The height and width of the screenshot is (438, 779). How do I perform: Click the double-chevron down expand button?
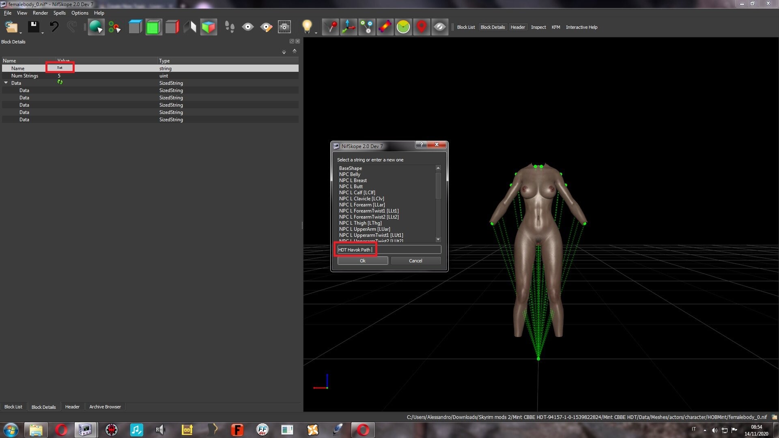click(284, 52)
